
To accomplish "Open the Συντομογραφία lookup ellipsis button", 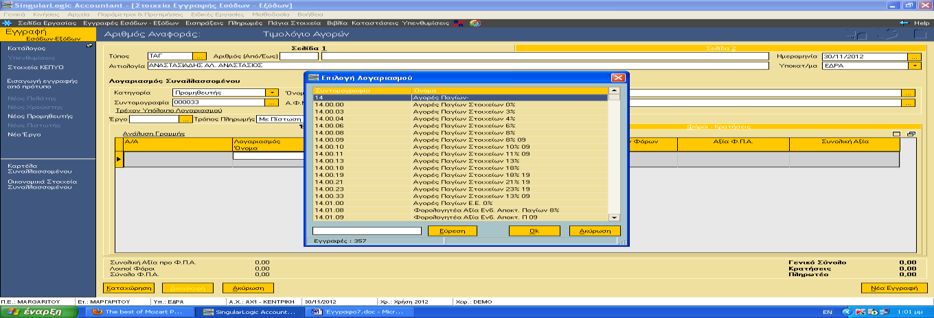I will [271, 102].
